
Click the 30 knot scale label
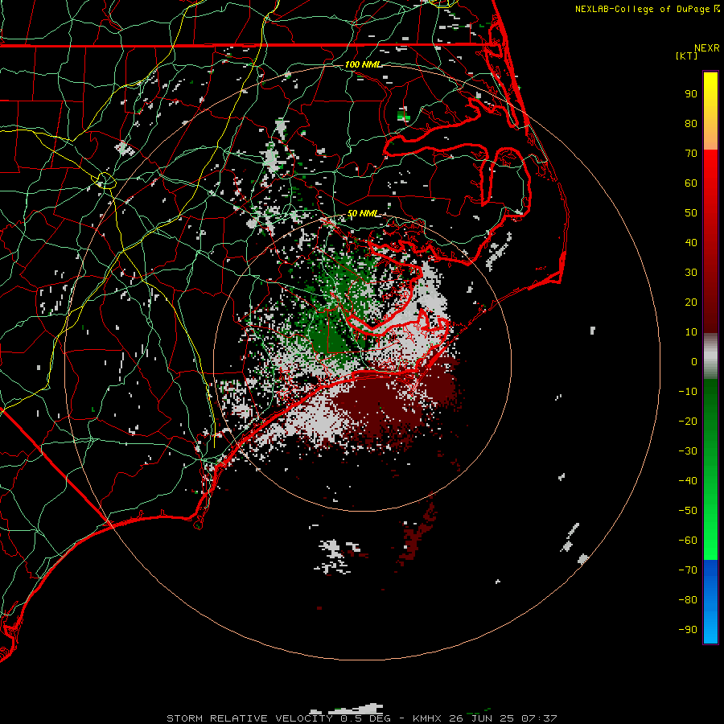click(x=691, y=273)
